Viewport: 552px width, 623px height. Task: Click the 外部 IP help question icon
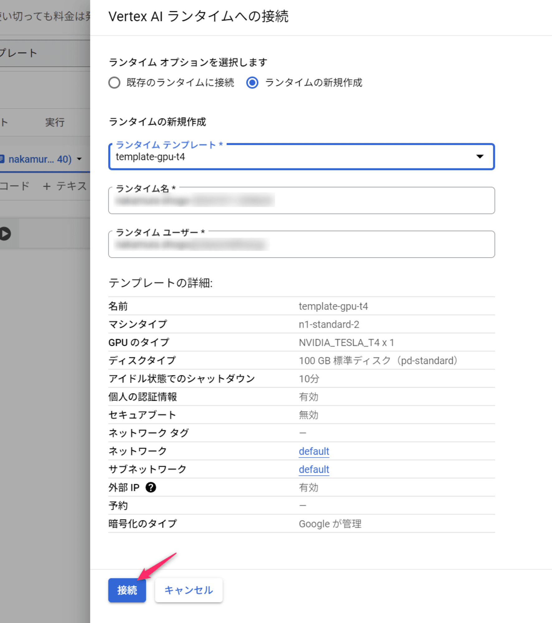click(x=151, y=487)
